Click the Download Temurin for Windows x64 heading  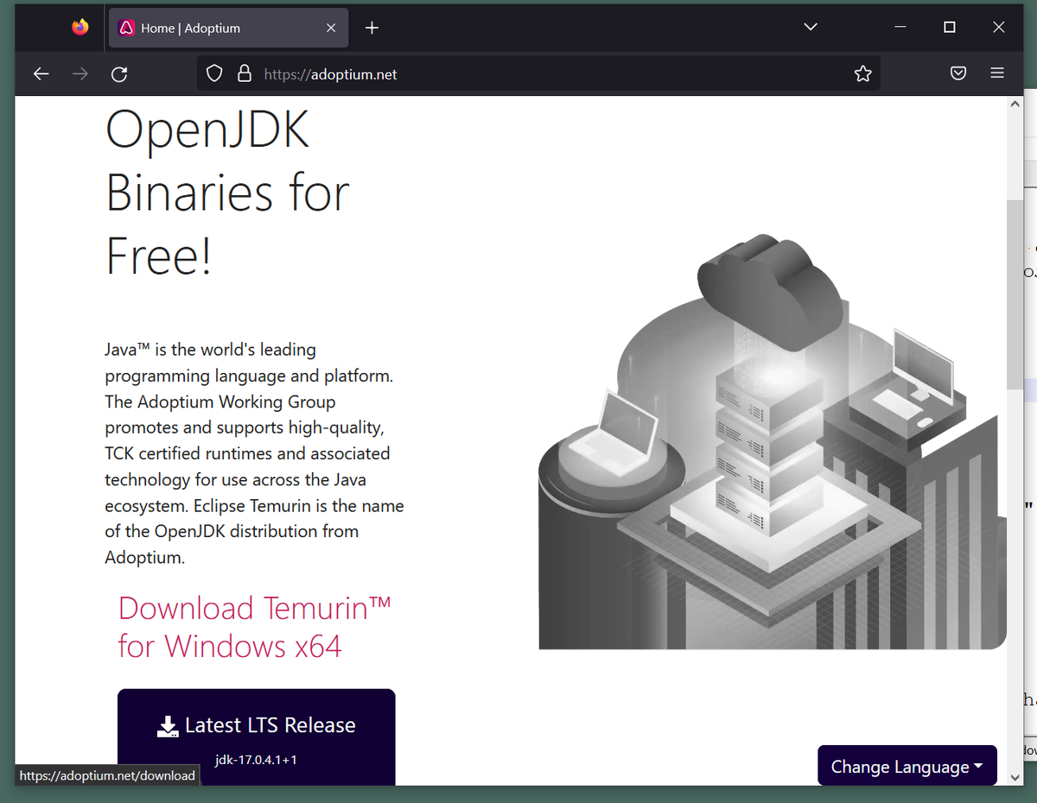(255, 627)
